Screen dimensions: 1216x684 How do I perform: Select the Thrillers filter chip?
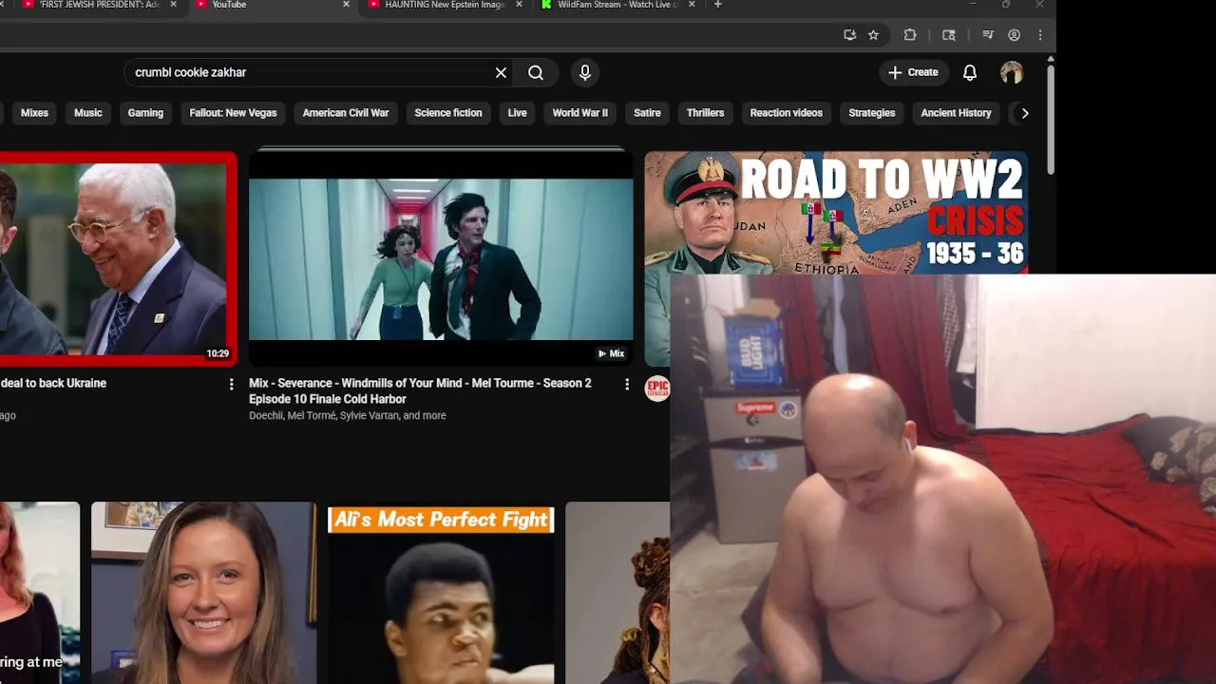coord(705,113)
